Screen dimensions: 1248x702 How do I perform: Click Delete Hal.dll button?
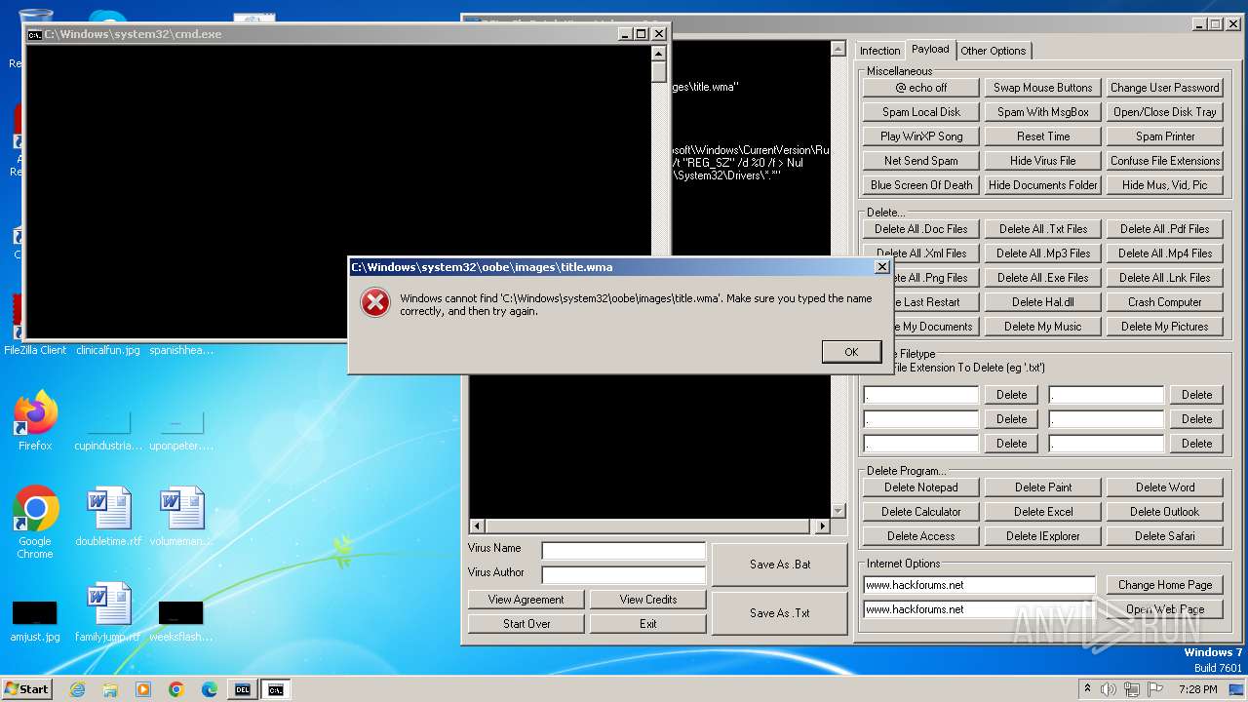tap(1043, 302)
